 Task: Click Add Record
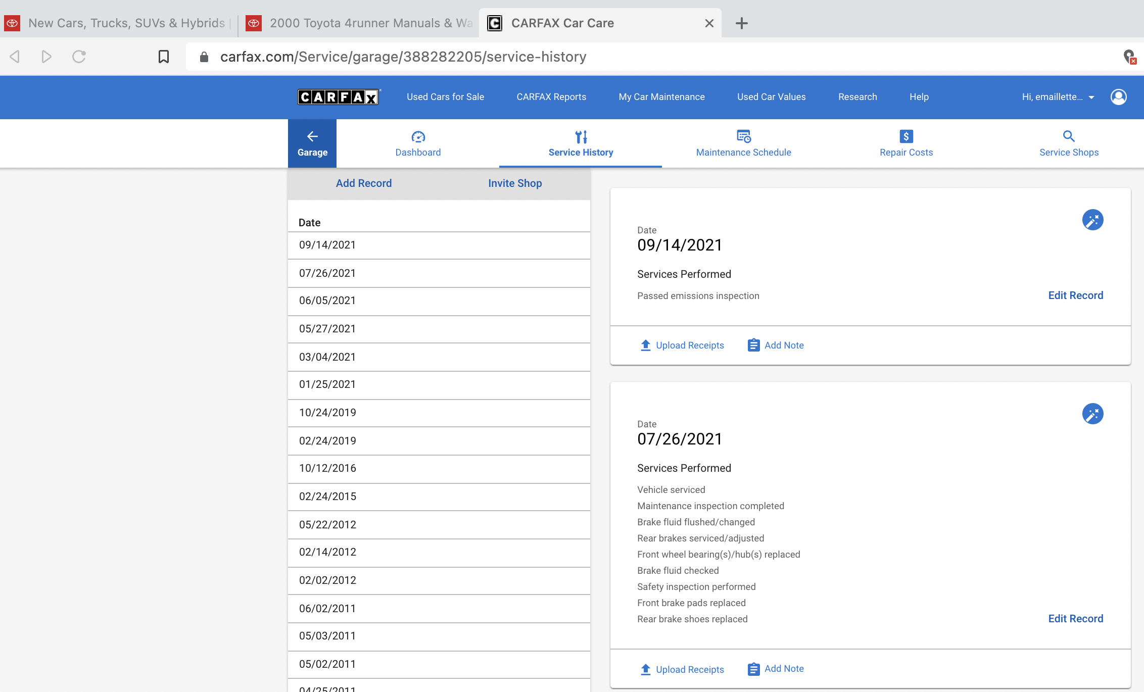coord(364,183)
